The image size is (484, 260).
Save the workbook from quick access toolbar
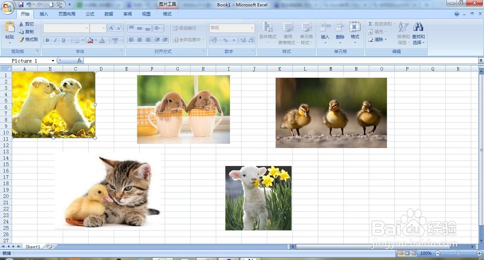[21, 5]
